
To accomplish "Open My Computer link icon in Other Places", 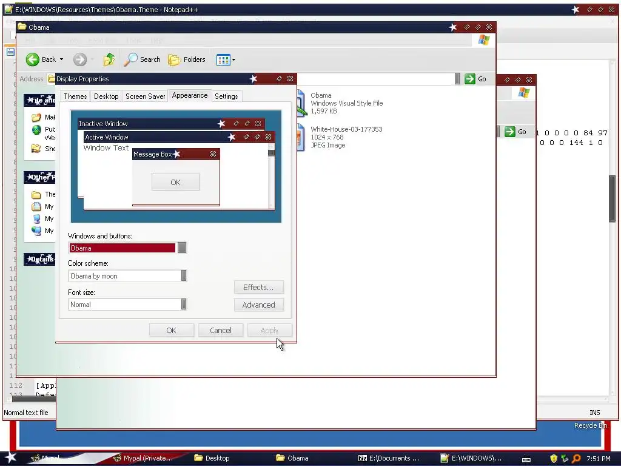I will 36,218.
